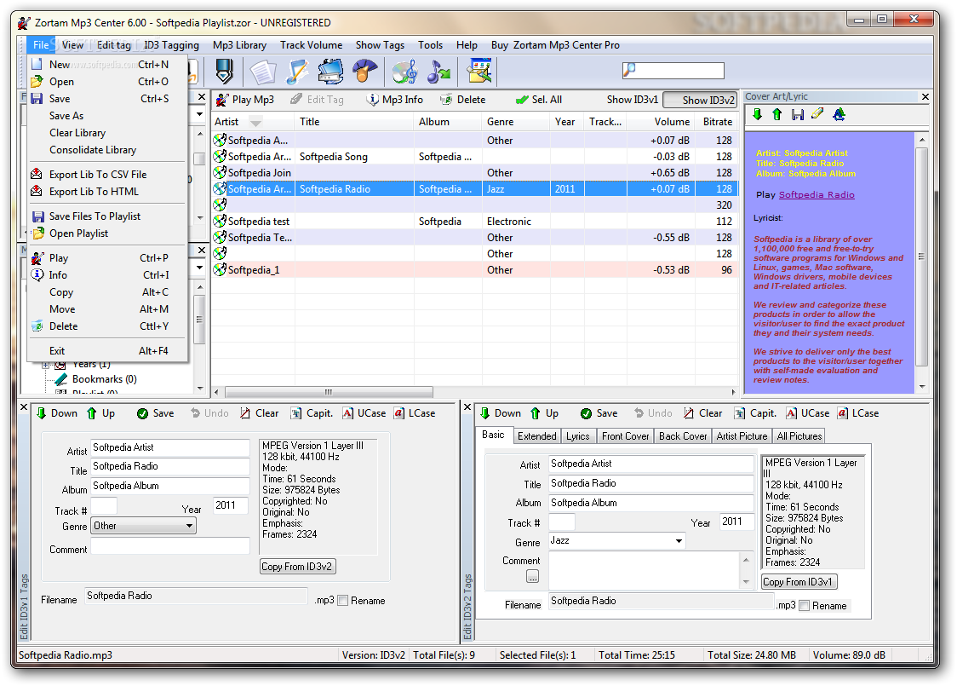Click the ID3v1 Track # field

point(104,506)
